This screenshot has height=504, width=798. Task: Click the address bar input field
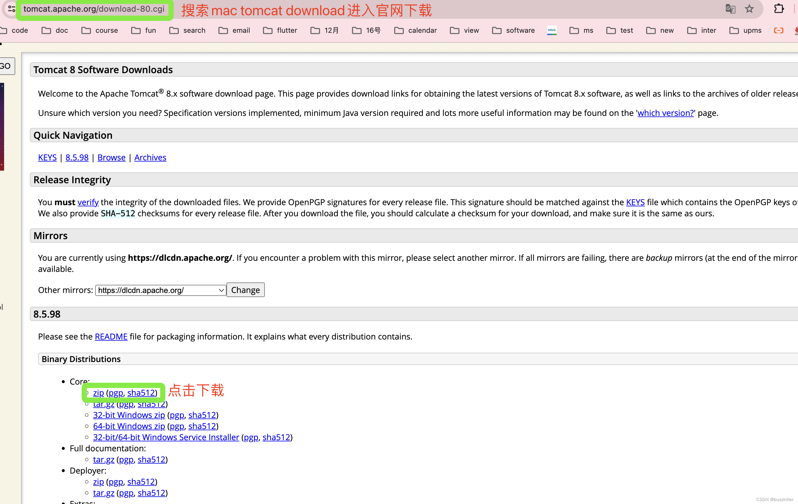click(x=93, y=8)
